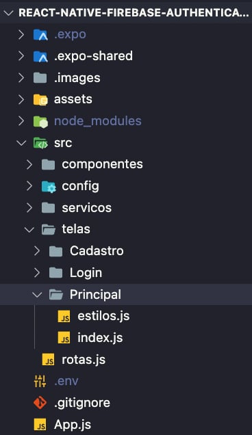Click the JS icon beside index.js
The width and height of the screenshot is (252, 435).
click(64, 338)
